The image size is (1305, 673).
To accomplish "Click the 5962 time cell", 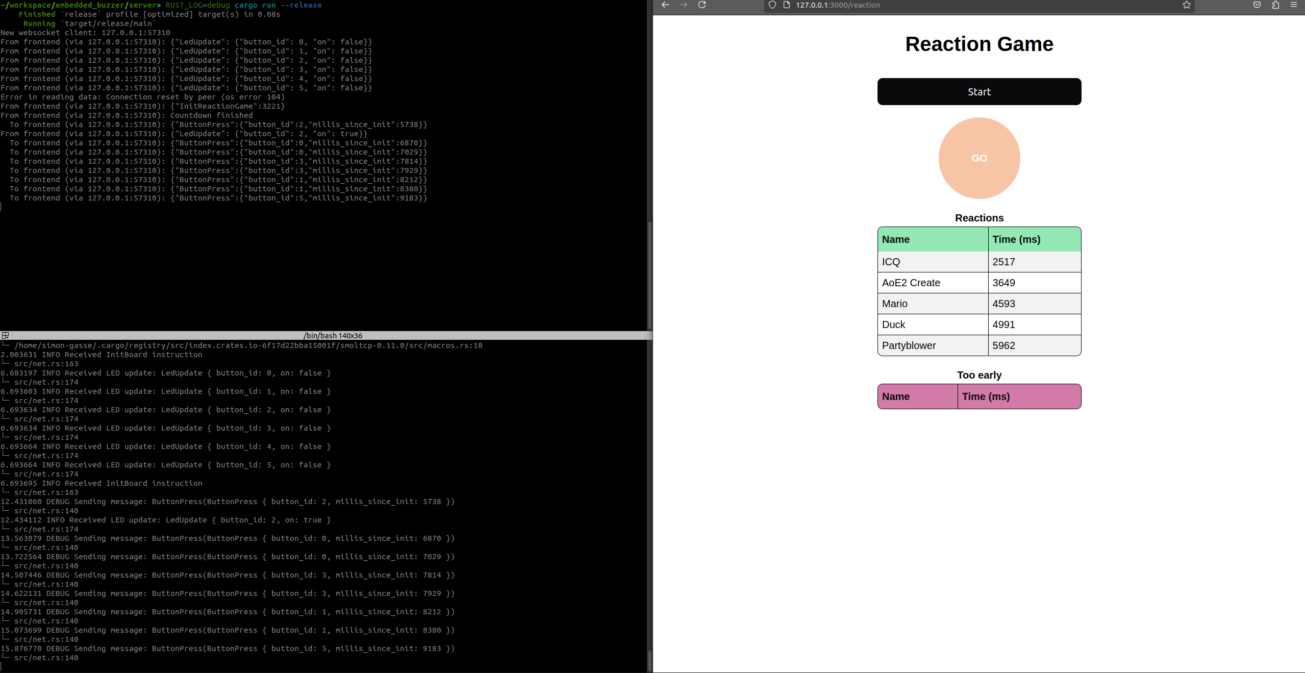I will [1034, 345].
